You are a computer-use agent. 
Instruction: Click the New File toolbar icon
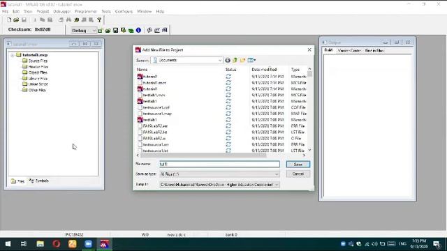[9, 20]
